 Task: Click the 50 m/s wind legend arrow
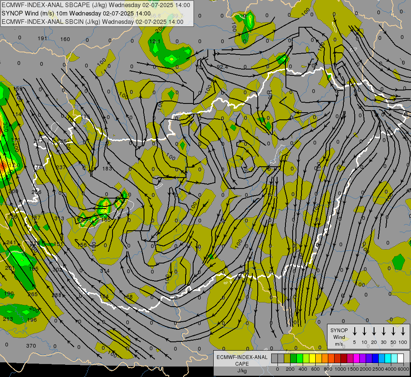[393, 331]
